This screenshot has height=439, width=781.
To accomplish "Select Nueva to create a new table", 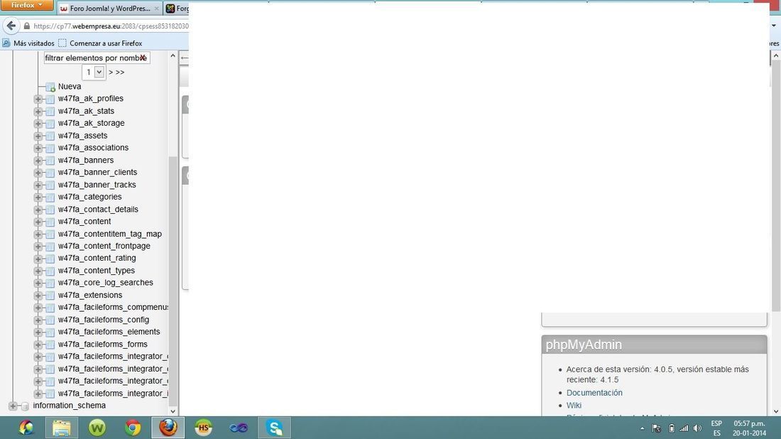I will click(x=70, y=86).
